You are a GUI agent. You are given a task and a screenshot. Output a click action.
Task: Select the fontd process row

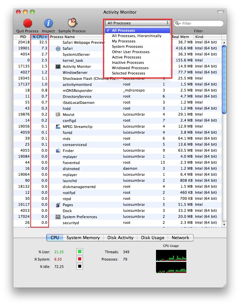[117, 133]
